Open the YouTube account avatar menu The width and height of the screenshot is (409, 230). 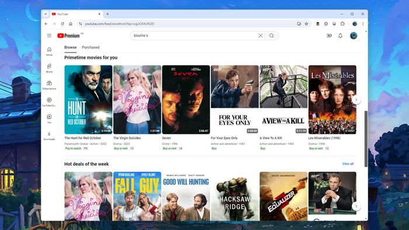point(353,36)
